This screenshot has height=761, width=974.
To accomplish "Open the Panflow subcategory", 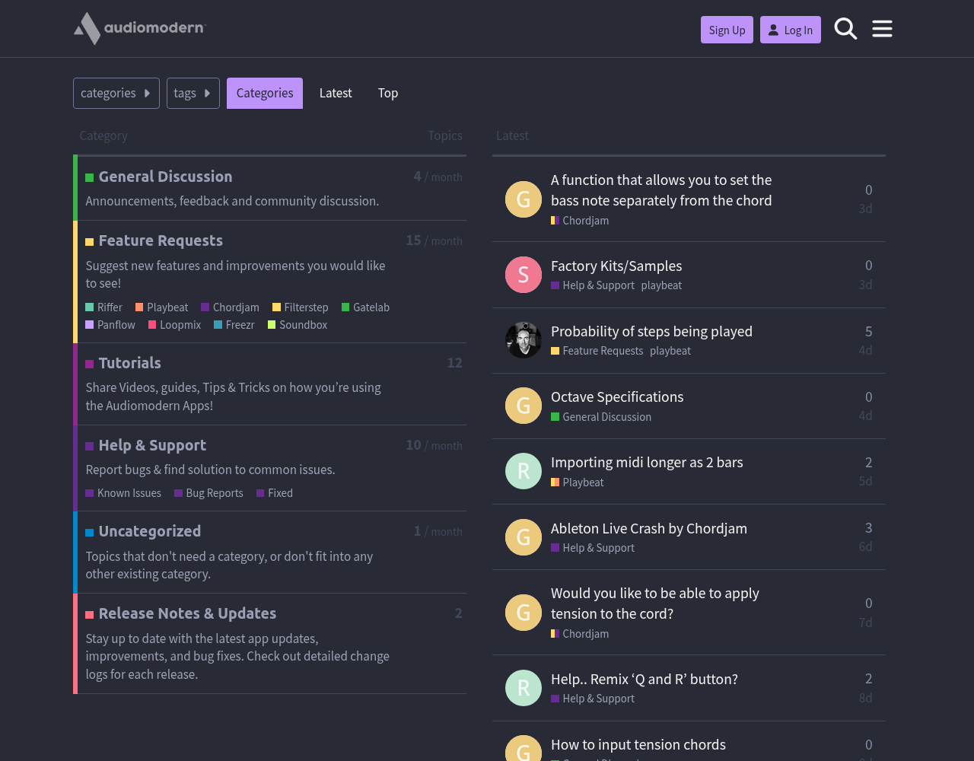I will coord(110,325).
